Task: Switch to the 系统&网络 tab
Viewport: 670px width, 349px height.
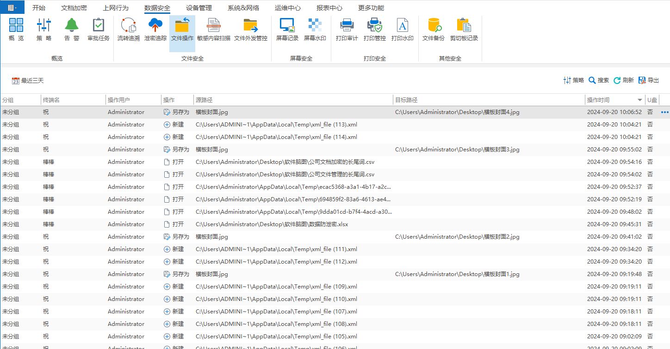Action: [243, 8]
